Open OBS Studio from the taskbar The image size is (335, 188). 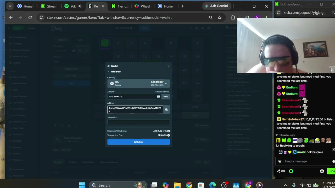coord(224,185)
